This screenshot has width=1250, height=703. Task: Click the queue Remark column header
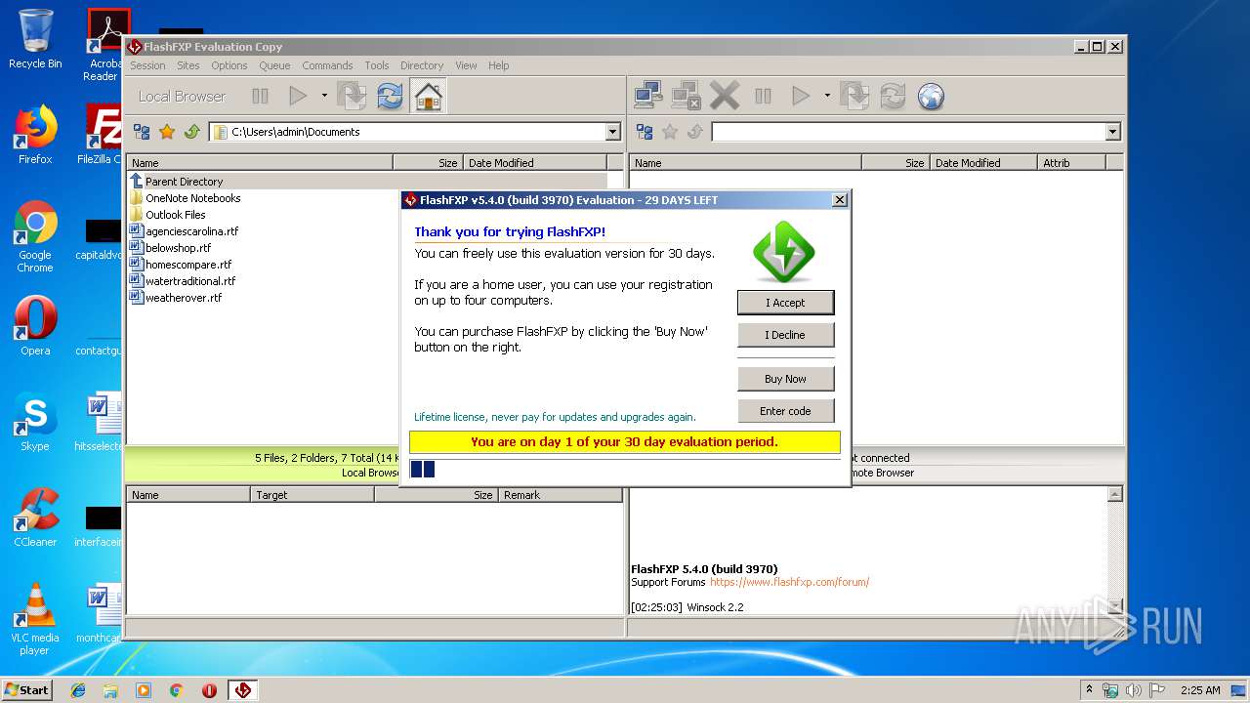click(560, 495)
